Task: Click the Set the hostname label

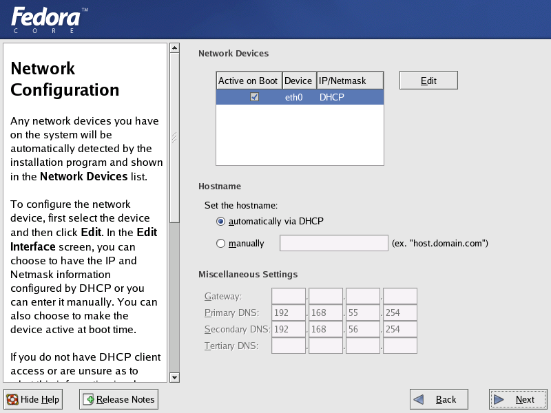Action: [241, 205]
